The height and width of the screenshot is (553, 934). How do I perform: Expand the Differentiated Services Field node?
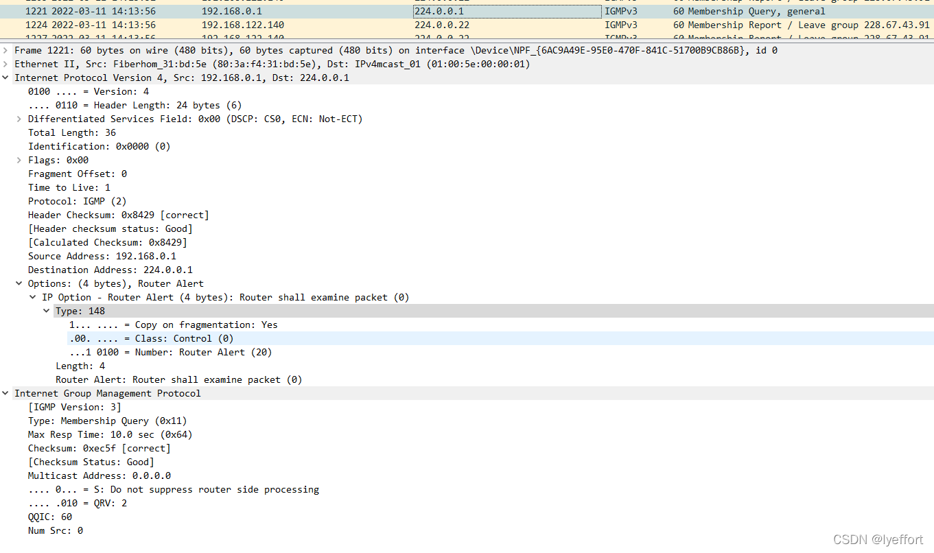tap(19, 119)
